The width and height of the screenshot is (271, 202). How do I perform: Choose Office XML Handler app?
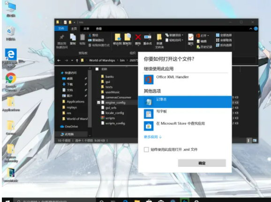click(185, 80)
